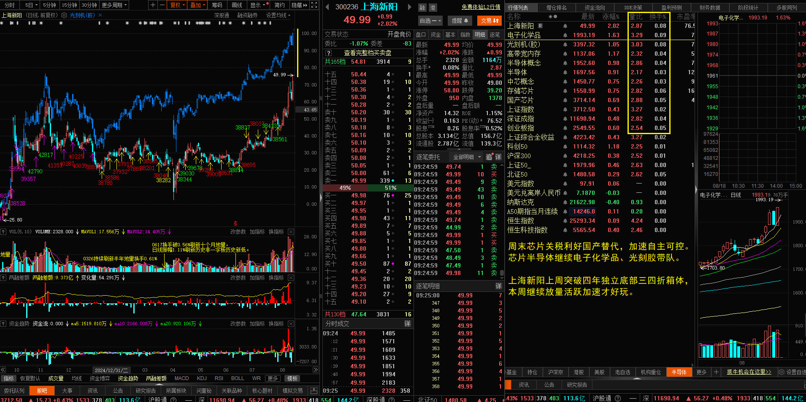Click 交易 orange trade button
The height and width of the screenshot is (402, 806).
(490, 21)
